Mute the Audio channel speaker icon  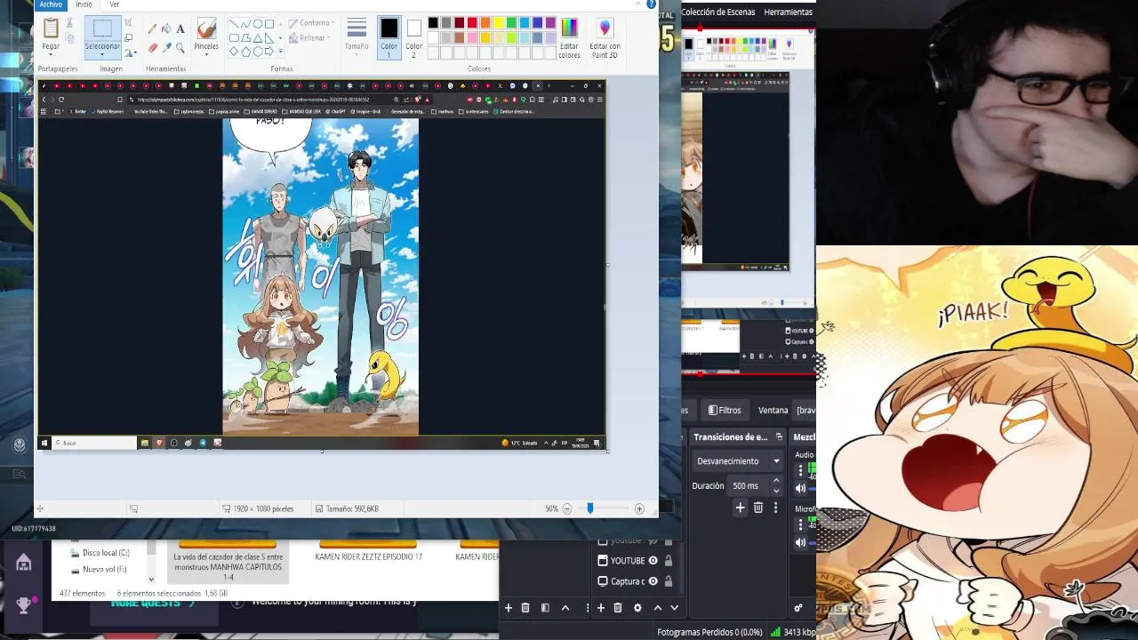800,488
